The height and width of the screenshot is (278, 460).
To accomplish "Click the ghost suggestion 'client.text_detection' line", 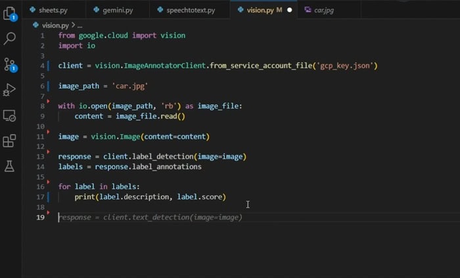I will pyautogui.click(x=150, y=218).
